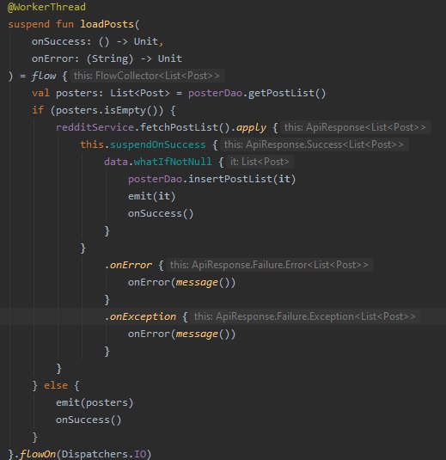Click the data property before whatIfNotNull
This screenshot has width=446, height=460.
click(116, 162)
